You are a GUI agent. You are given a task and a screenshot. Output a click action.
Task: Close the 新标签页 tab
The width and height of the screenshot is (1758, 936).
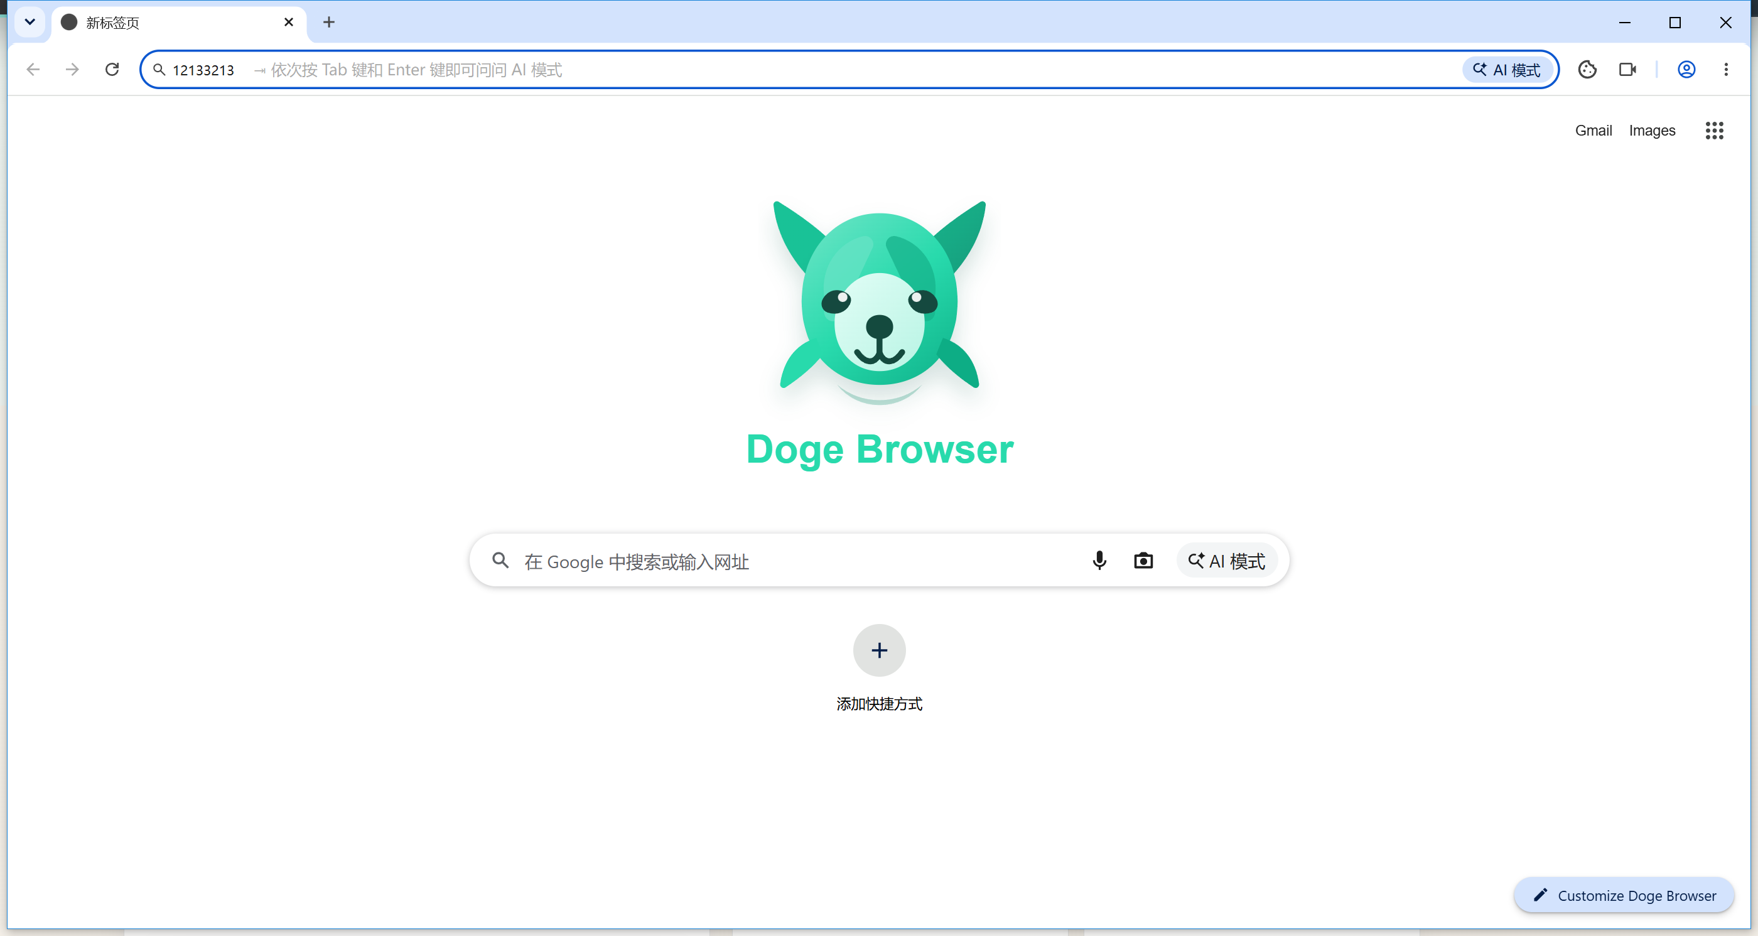pos(288,23)
